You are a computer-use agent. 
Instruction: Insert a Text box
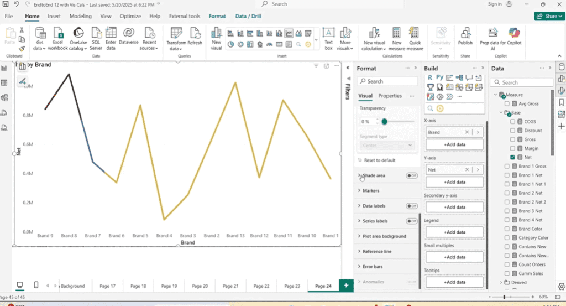point(328,39)
